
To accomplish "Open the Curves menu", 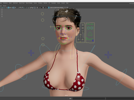I will [35, 3].
